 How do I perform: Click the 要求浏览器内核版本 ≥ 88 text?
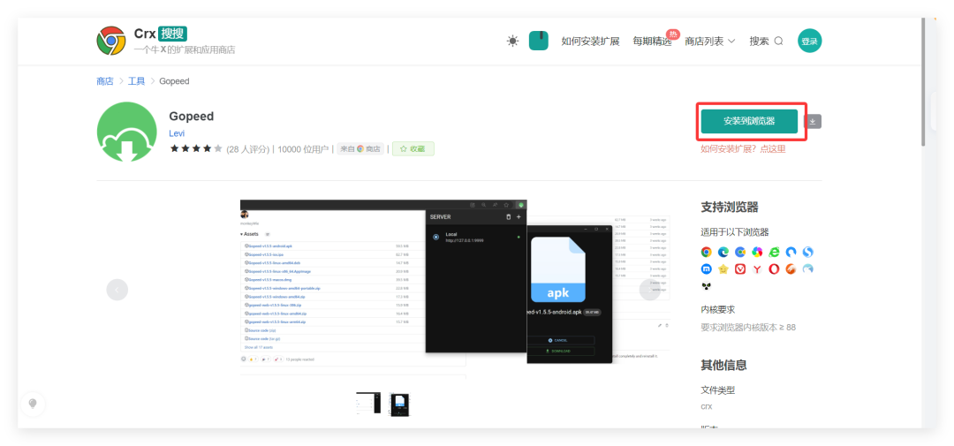[748, 328]
